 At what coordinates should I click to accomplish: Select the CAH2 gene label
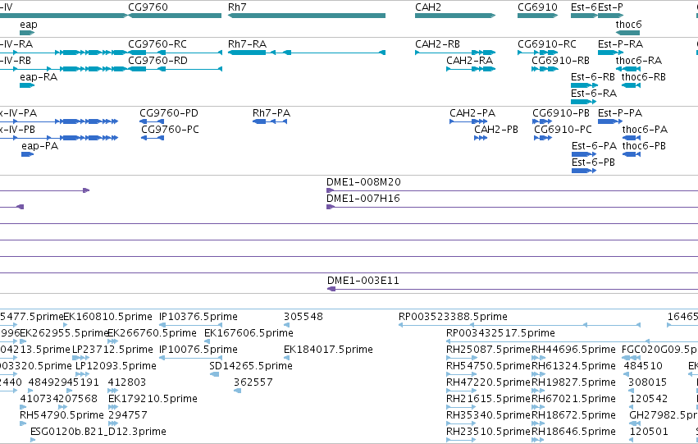click(x=428, y=7)
